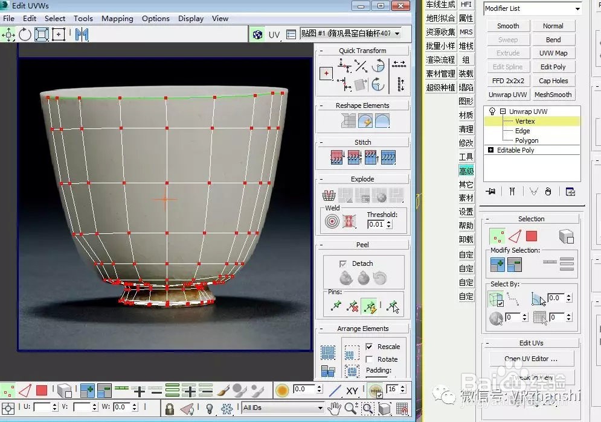Screen dimensions: 601x422
Task: Activate the Pan tool in the bottom toolbar
Action: [335, 408]
